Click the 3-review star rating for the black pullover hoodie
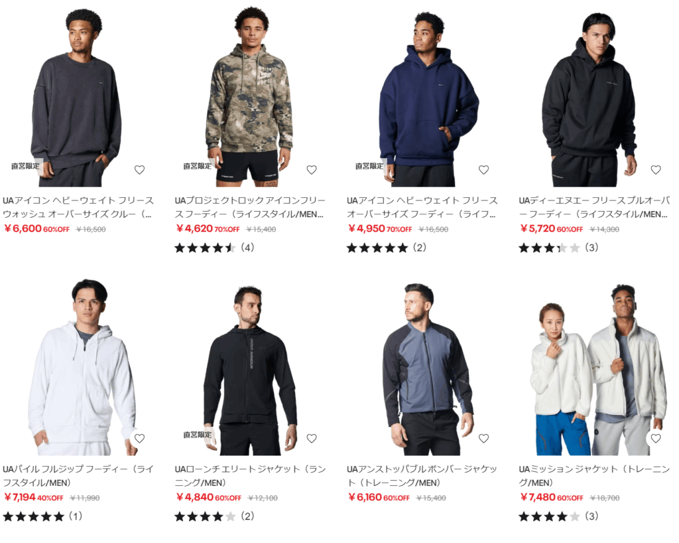This screenshot has width=679, height=543. pyautogui.click(x=558, y=248)
